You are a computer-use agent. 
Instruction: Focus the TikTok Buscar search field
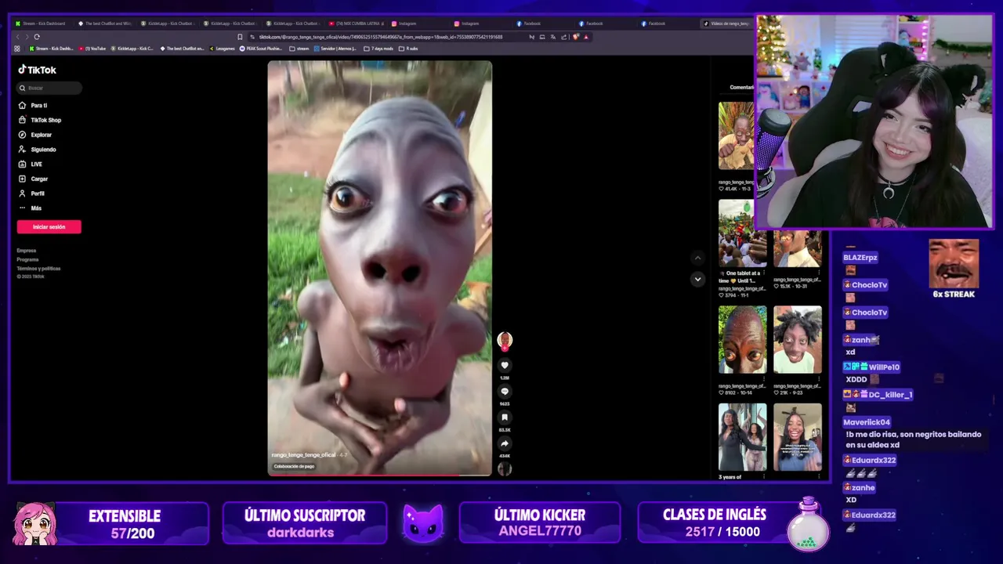tap(49, 88)
